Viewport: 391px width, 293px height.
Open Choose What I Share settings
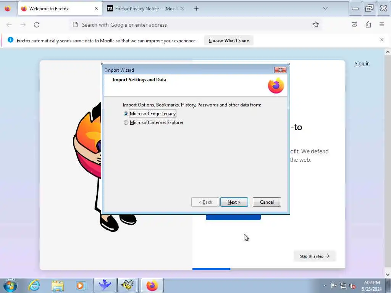(229, 40)
